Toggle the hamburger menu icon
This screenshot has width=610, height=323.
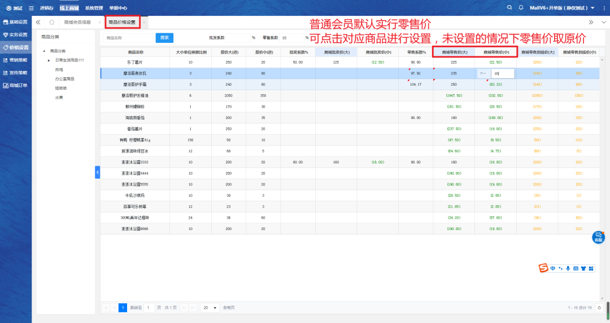[x=30, y=8]
